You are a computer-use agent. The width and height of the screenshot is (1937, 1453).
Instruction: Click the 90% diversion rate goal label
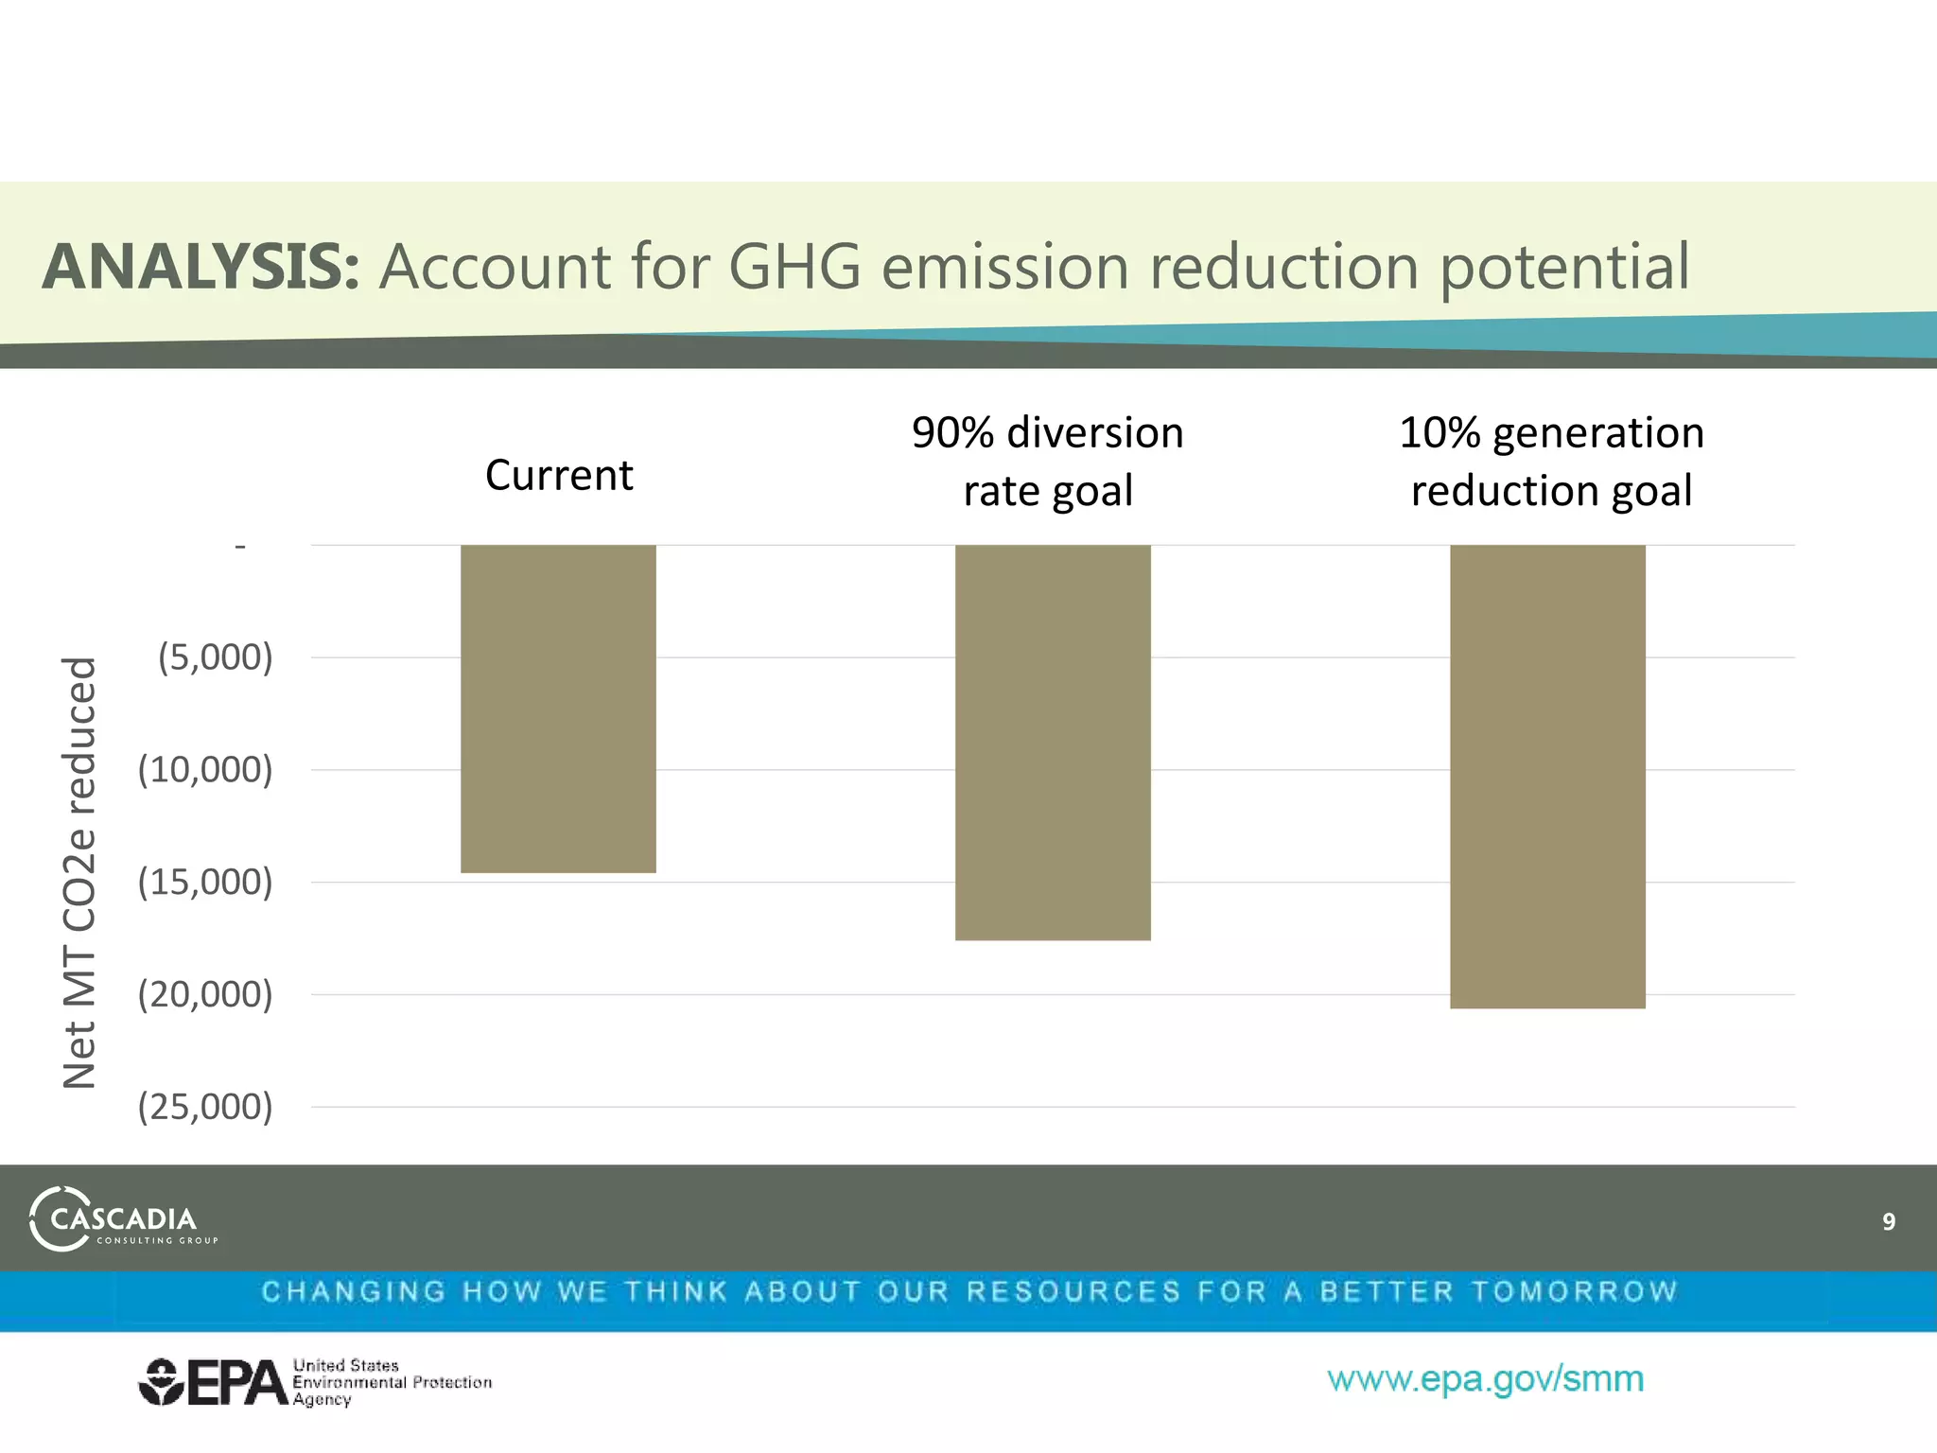1048,462
